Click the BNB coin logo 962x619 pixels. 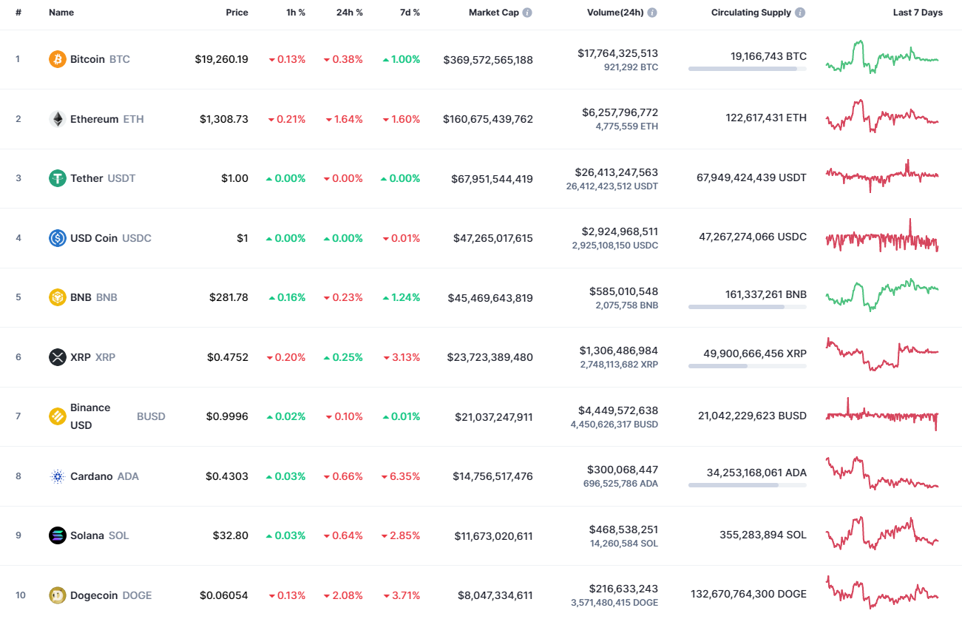[57, 297]
